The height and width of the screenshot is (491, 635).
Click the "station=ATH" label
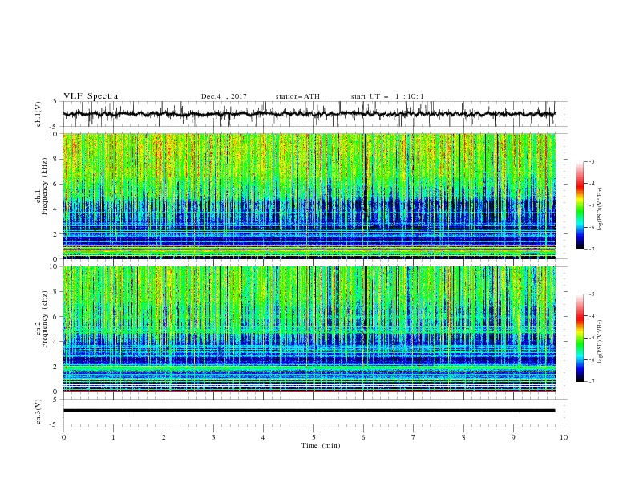(297, 96)
